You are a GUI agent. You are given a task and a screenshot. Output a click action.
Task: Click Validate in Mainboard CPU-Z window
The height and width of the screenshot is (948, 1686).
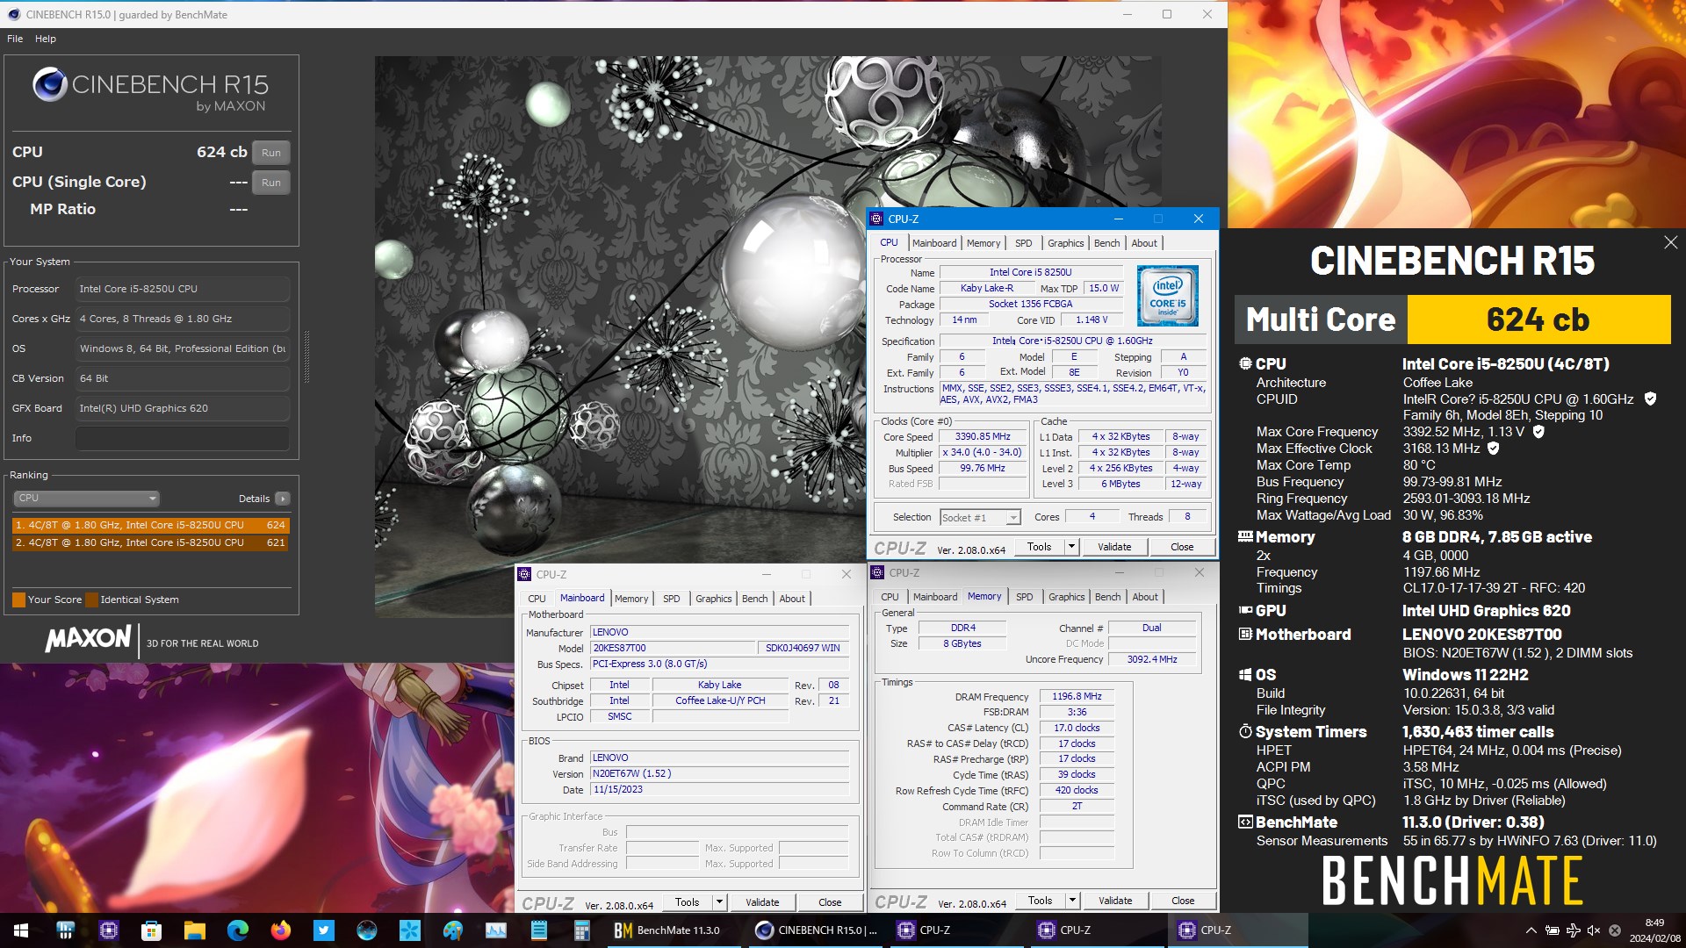click(x=762, y=902)
